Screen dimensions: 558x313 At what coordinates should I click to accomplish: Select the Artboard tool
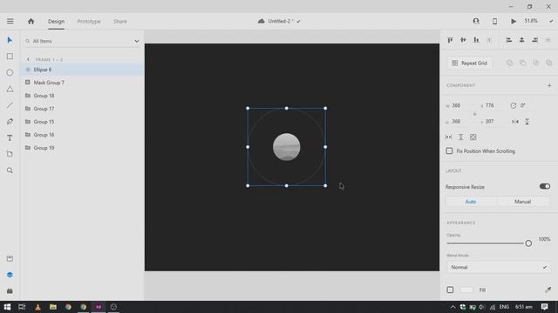click(10, 154)
